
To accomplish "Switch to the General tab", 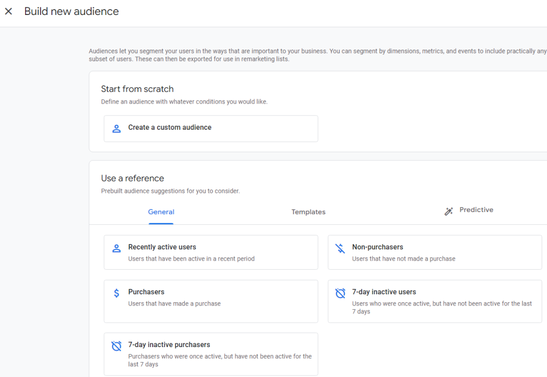I will tap(161, 212).
